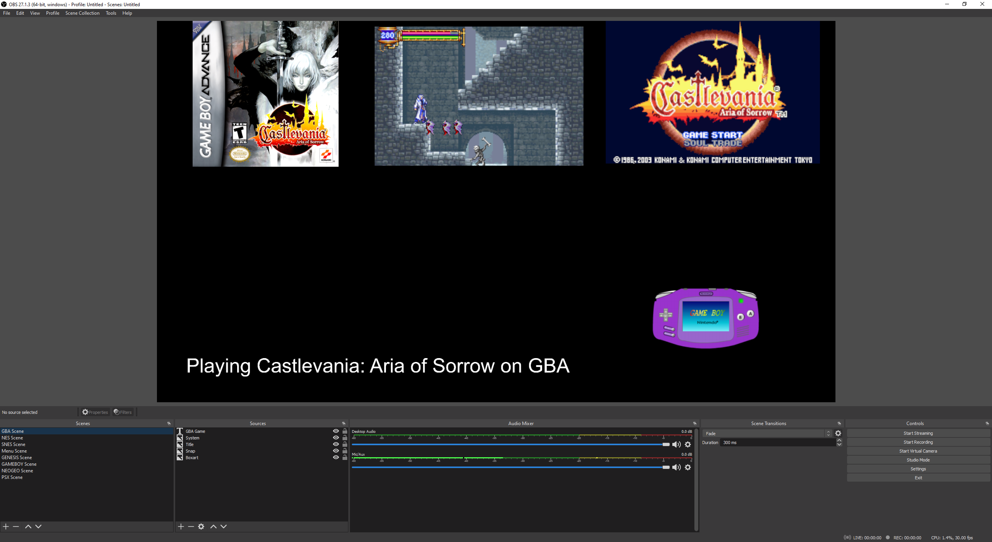Image resolution: width=992 pixels, height=542 pixels.
Task: Pop out the Scenes dock
Action: (x=169, y=424)
